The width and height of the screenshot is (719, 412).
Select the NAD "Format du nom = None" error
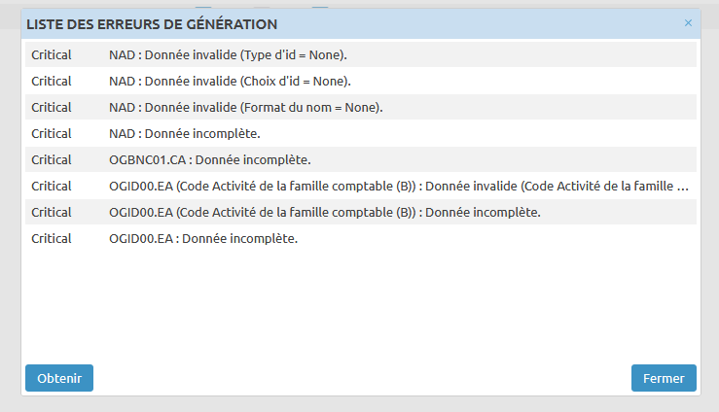point(246,107)
